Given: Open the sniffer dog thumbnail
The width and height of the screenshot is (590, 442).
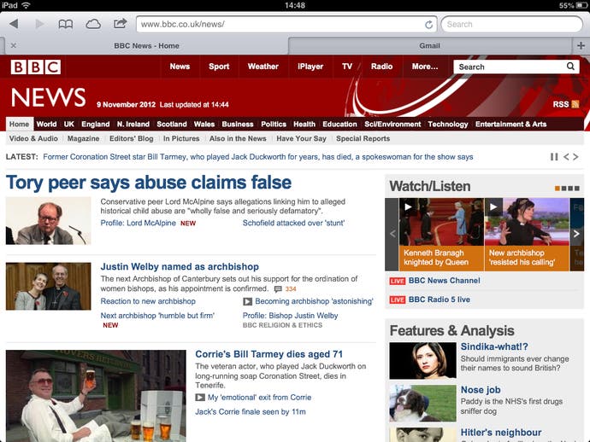Looking at the screenshot, I should (x=422, y=403).
